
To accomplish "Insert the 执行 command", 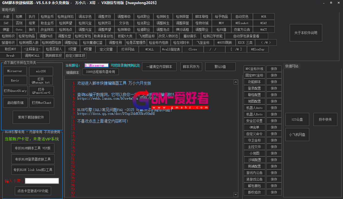I will [32, 17].
